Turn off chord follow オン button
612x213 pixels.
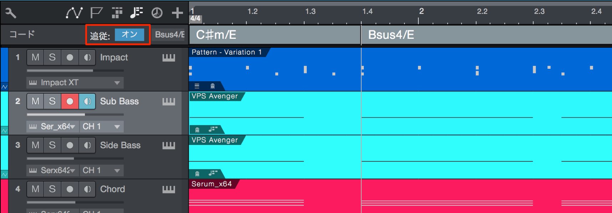[x=129, y=35]
